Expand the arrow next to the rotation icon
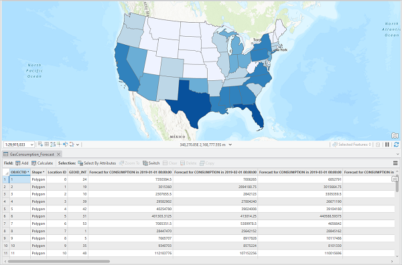402x265 pixels. point(78,145)
